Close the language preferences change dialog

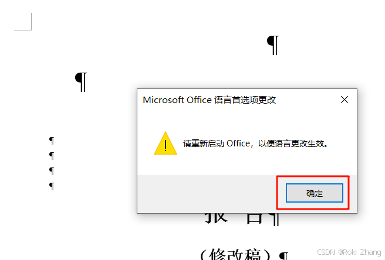[345, 100]
